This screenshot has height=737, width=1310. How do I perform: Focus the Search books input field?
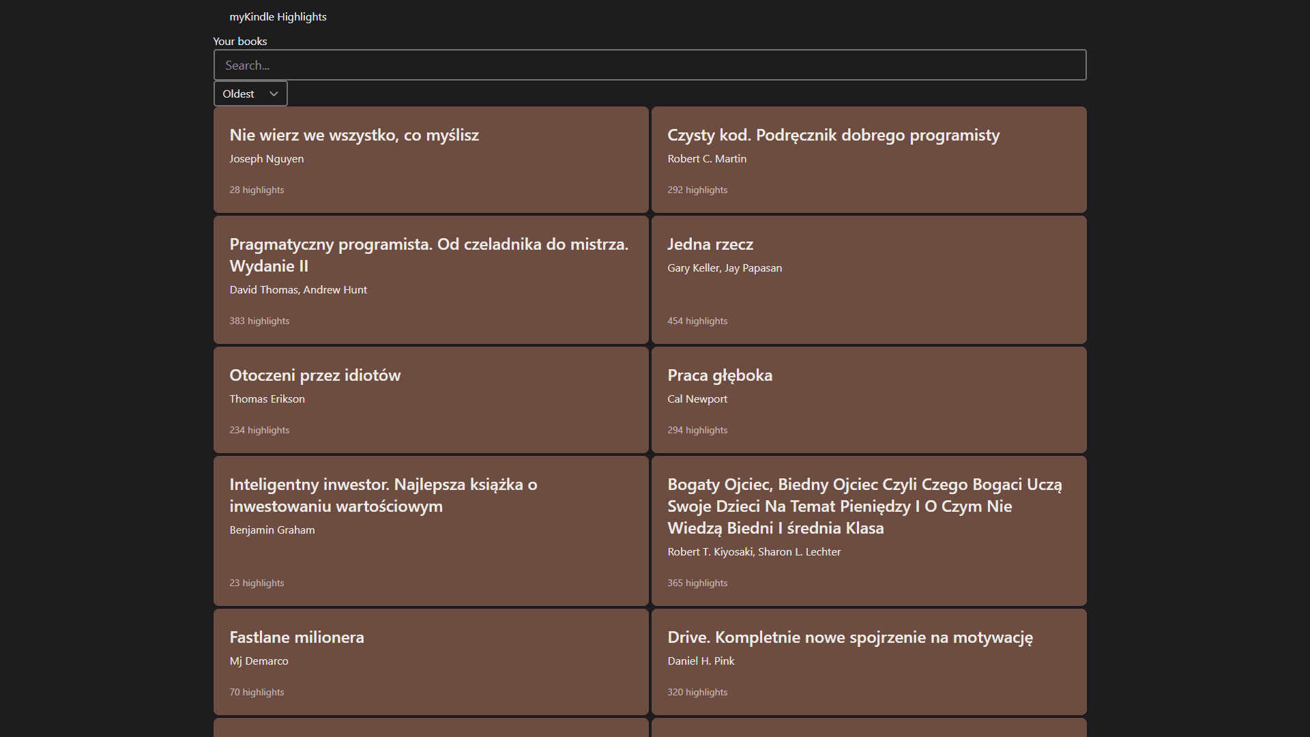(649, 66)
